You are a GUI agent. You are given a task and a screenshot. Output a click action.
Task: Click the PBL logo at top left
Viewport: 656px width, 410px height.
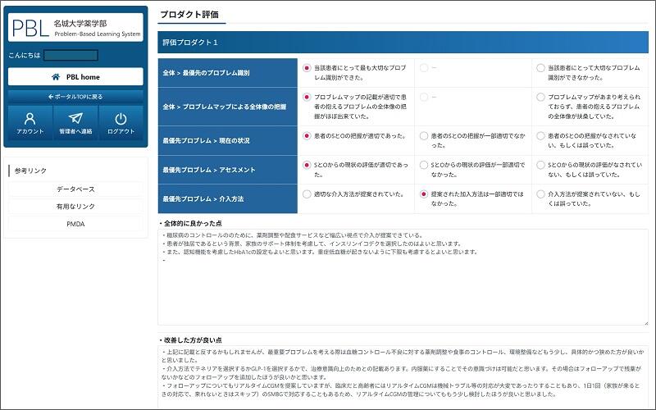30,29
